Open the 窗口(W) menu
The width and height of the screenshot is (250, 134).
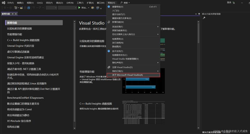101,3
